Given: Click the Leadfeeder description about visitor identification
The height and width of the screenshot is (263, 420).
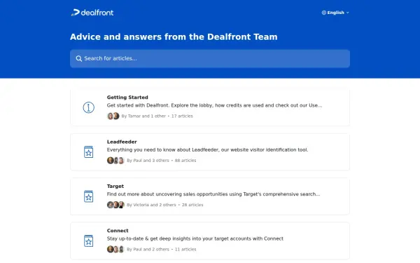Looking at the screenshot, I should [x=208, y=150].
